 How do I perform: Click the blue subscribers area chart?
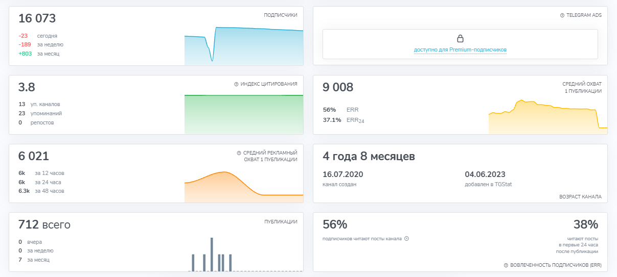(x=244, y=46)
